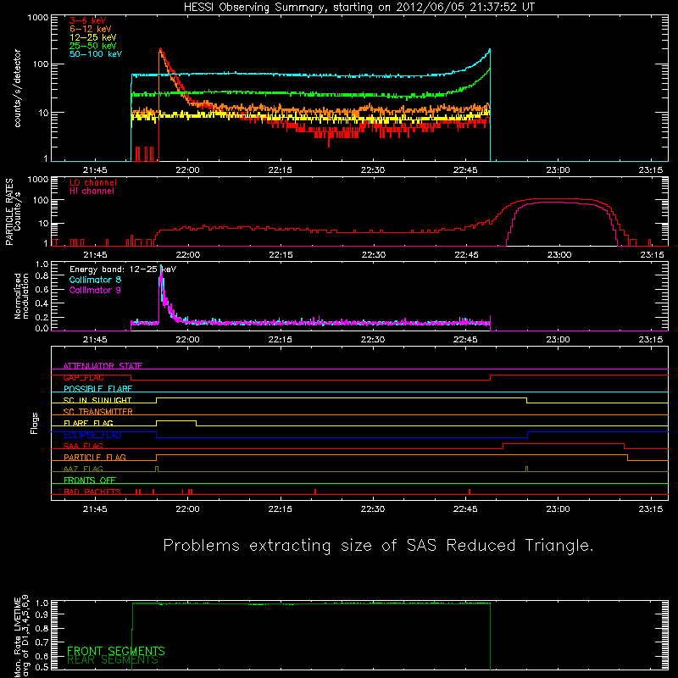Click the Energy band: 12-25 keV text
Image resolution: width=678 pixels, height=678 pixels.
point(123,270)
